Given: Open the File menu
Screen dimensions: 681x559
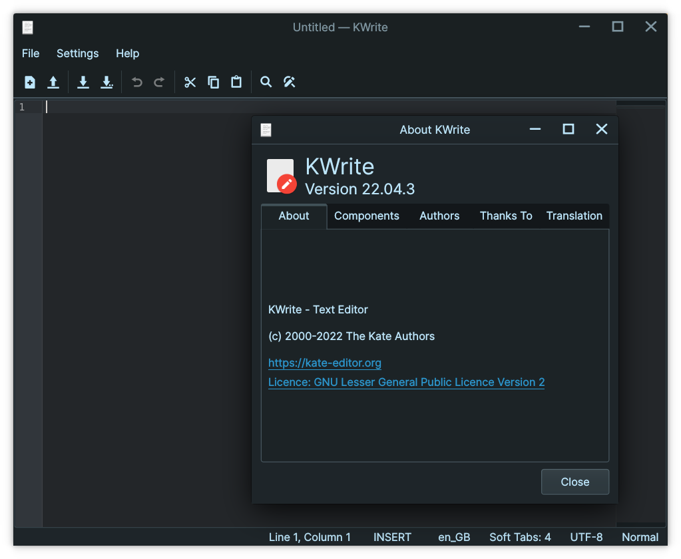Looking at the screenshot, I should 31,53.
